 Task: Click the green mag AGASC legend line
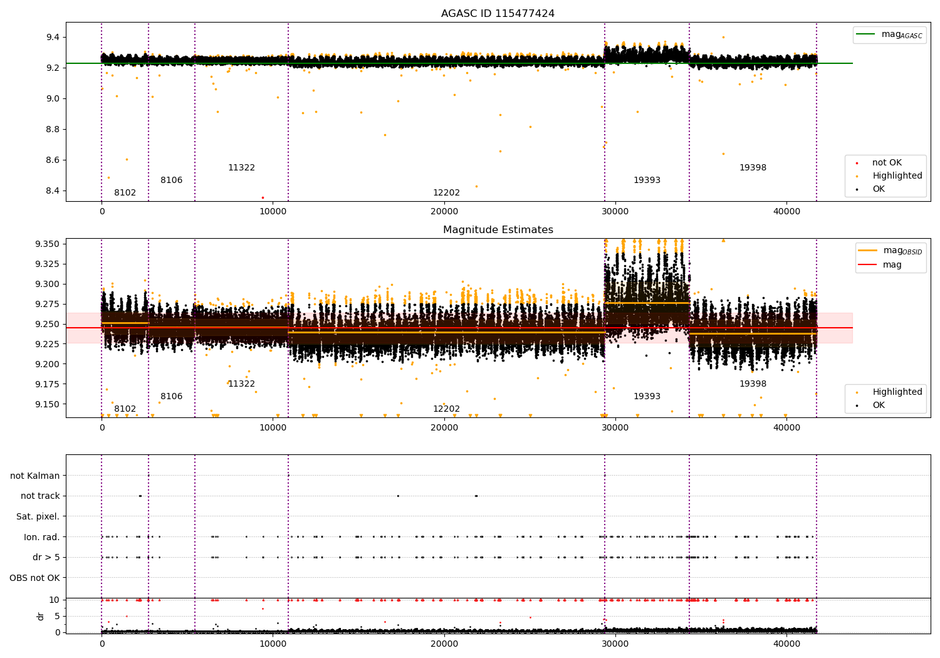pos(867,34)
